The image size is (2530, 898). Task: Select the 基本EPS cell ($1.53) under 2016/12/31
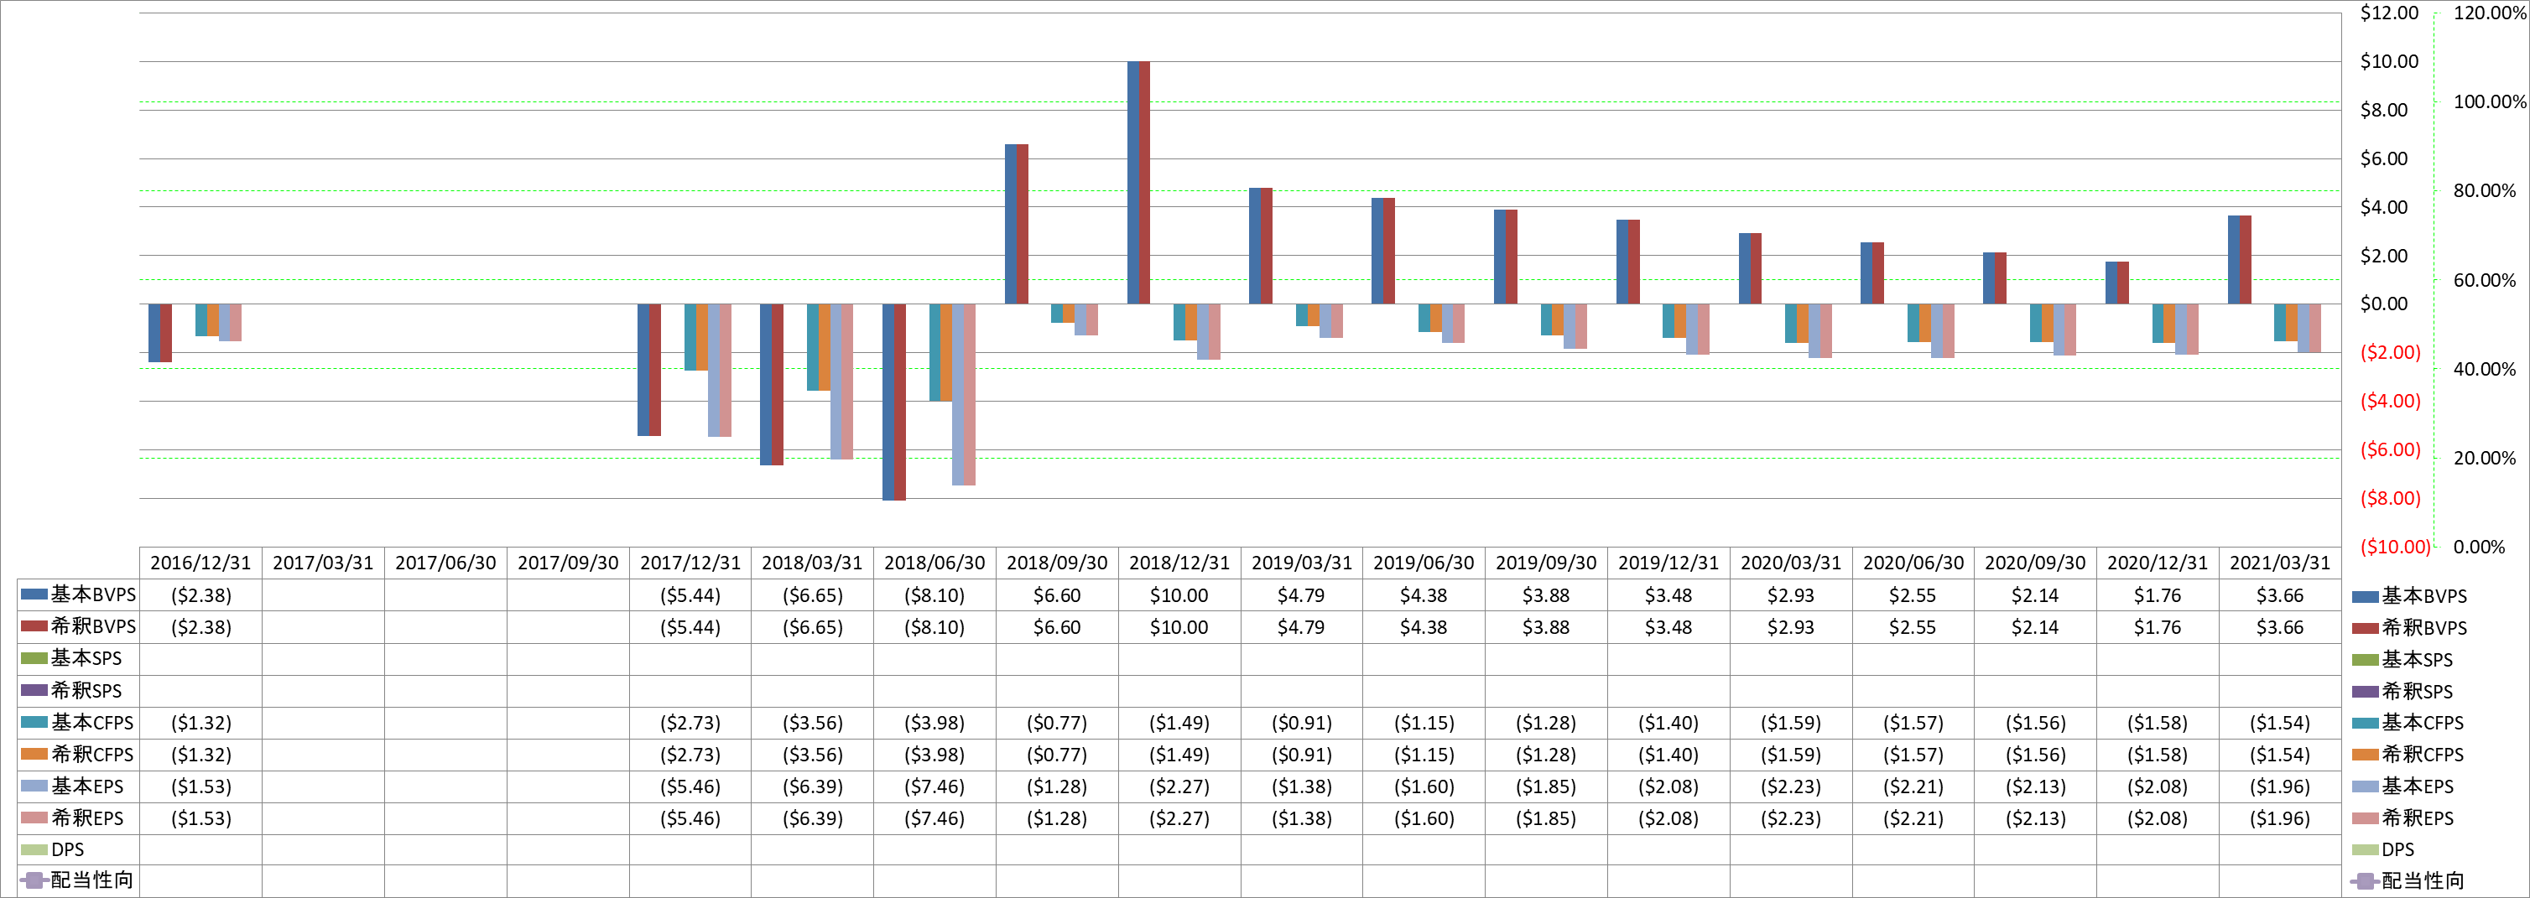pyautogui.click(x=200, y=786)
